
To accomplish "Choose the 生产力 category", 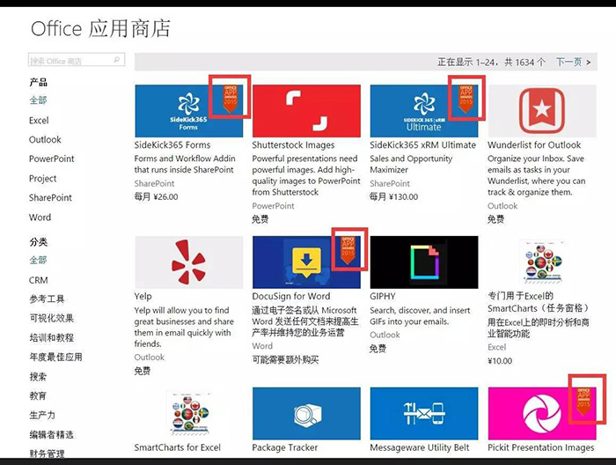I will click(42, 415).
